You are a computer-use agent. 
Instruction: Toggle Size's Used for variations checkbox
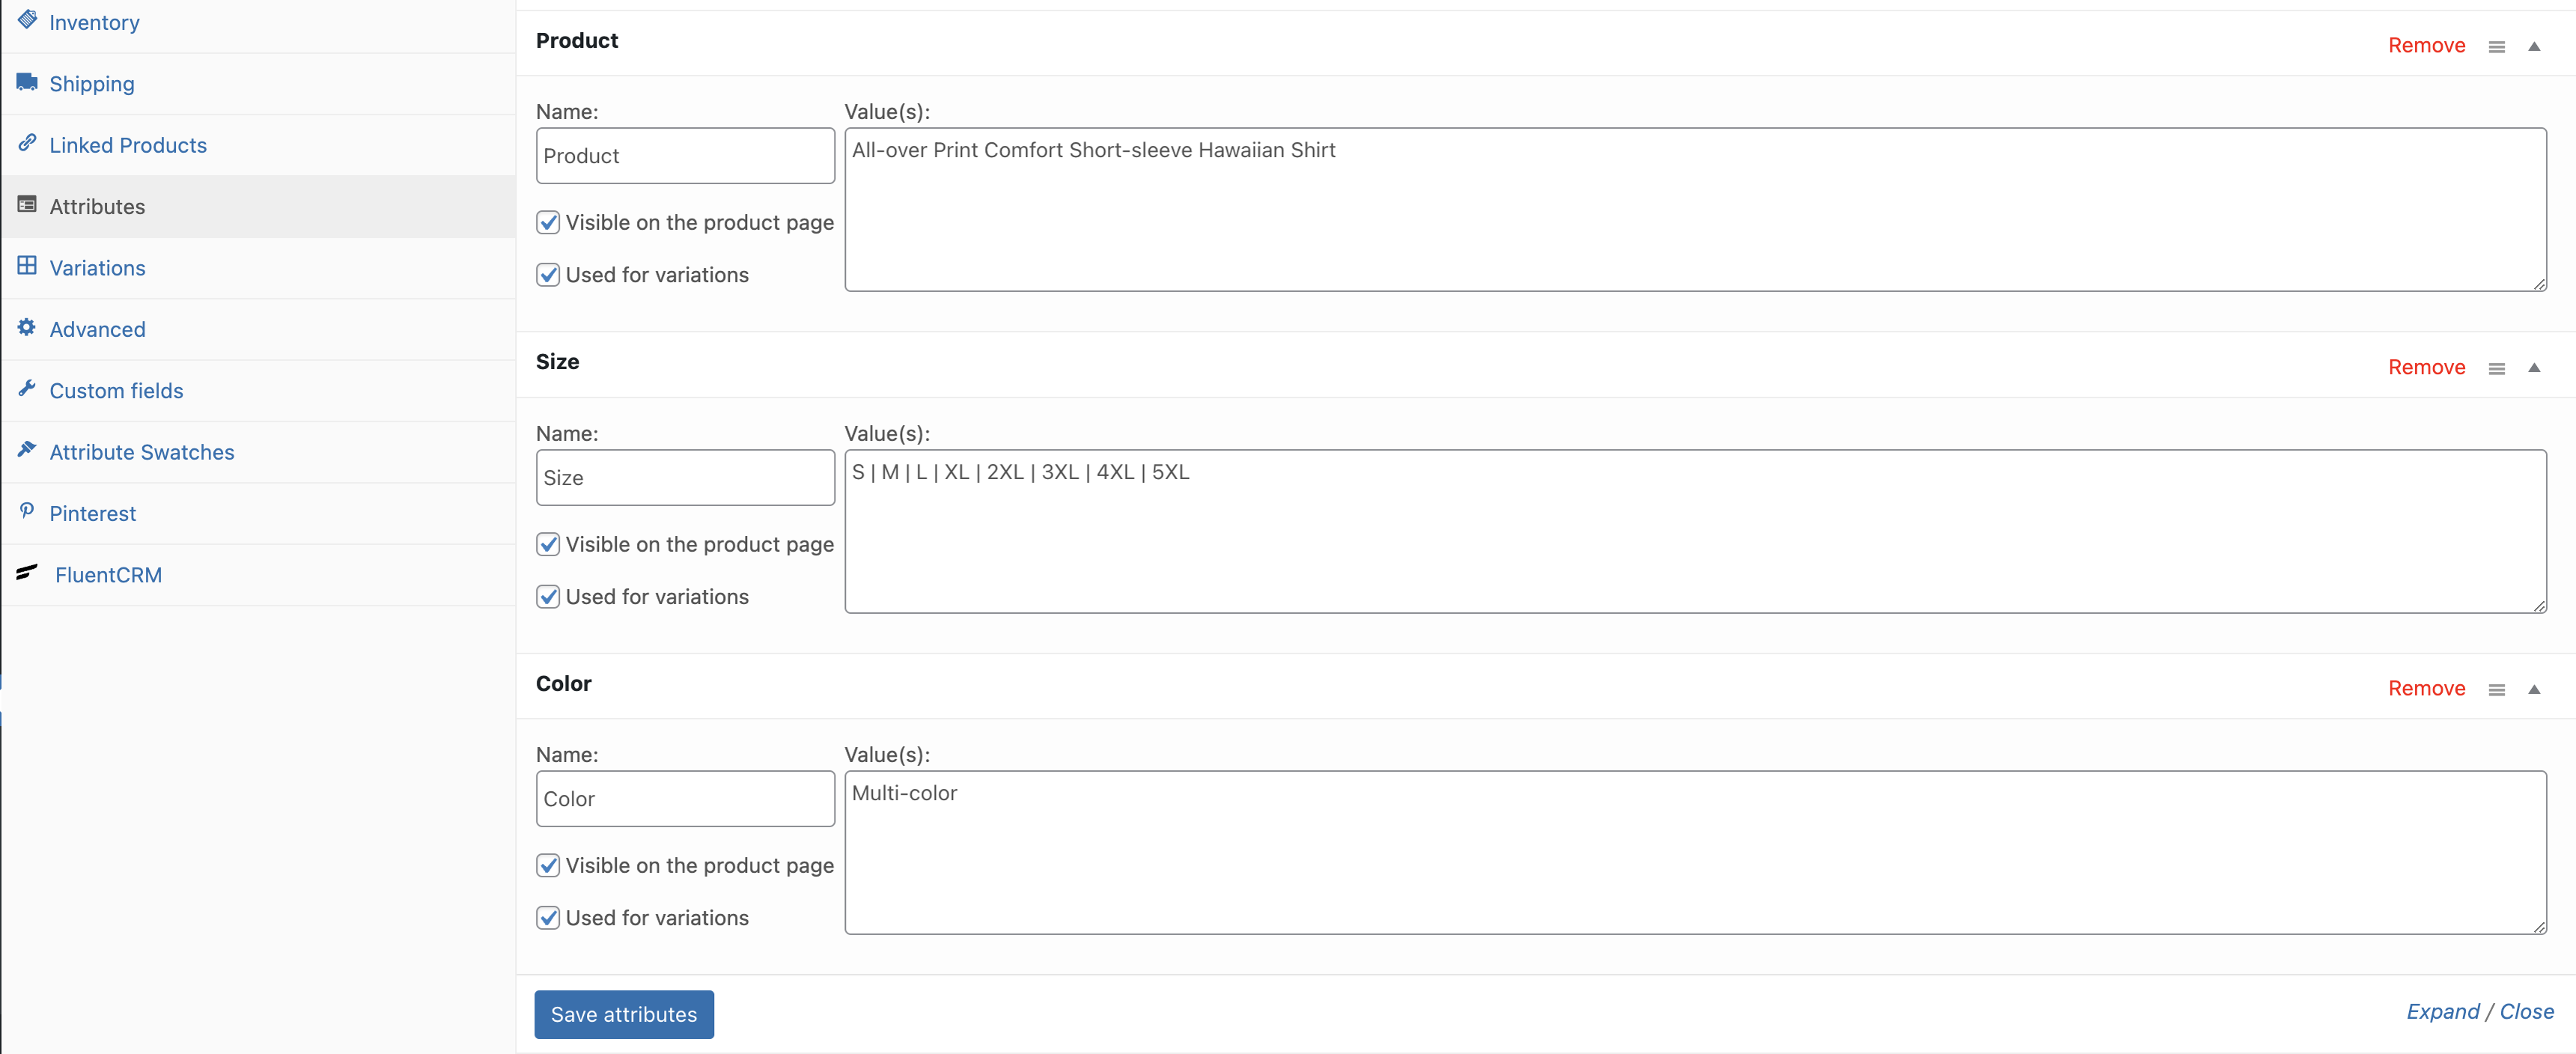coord(548,597)
